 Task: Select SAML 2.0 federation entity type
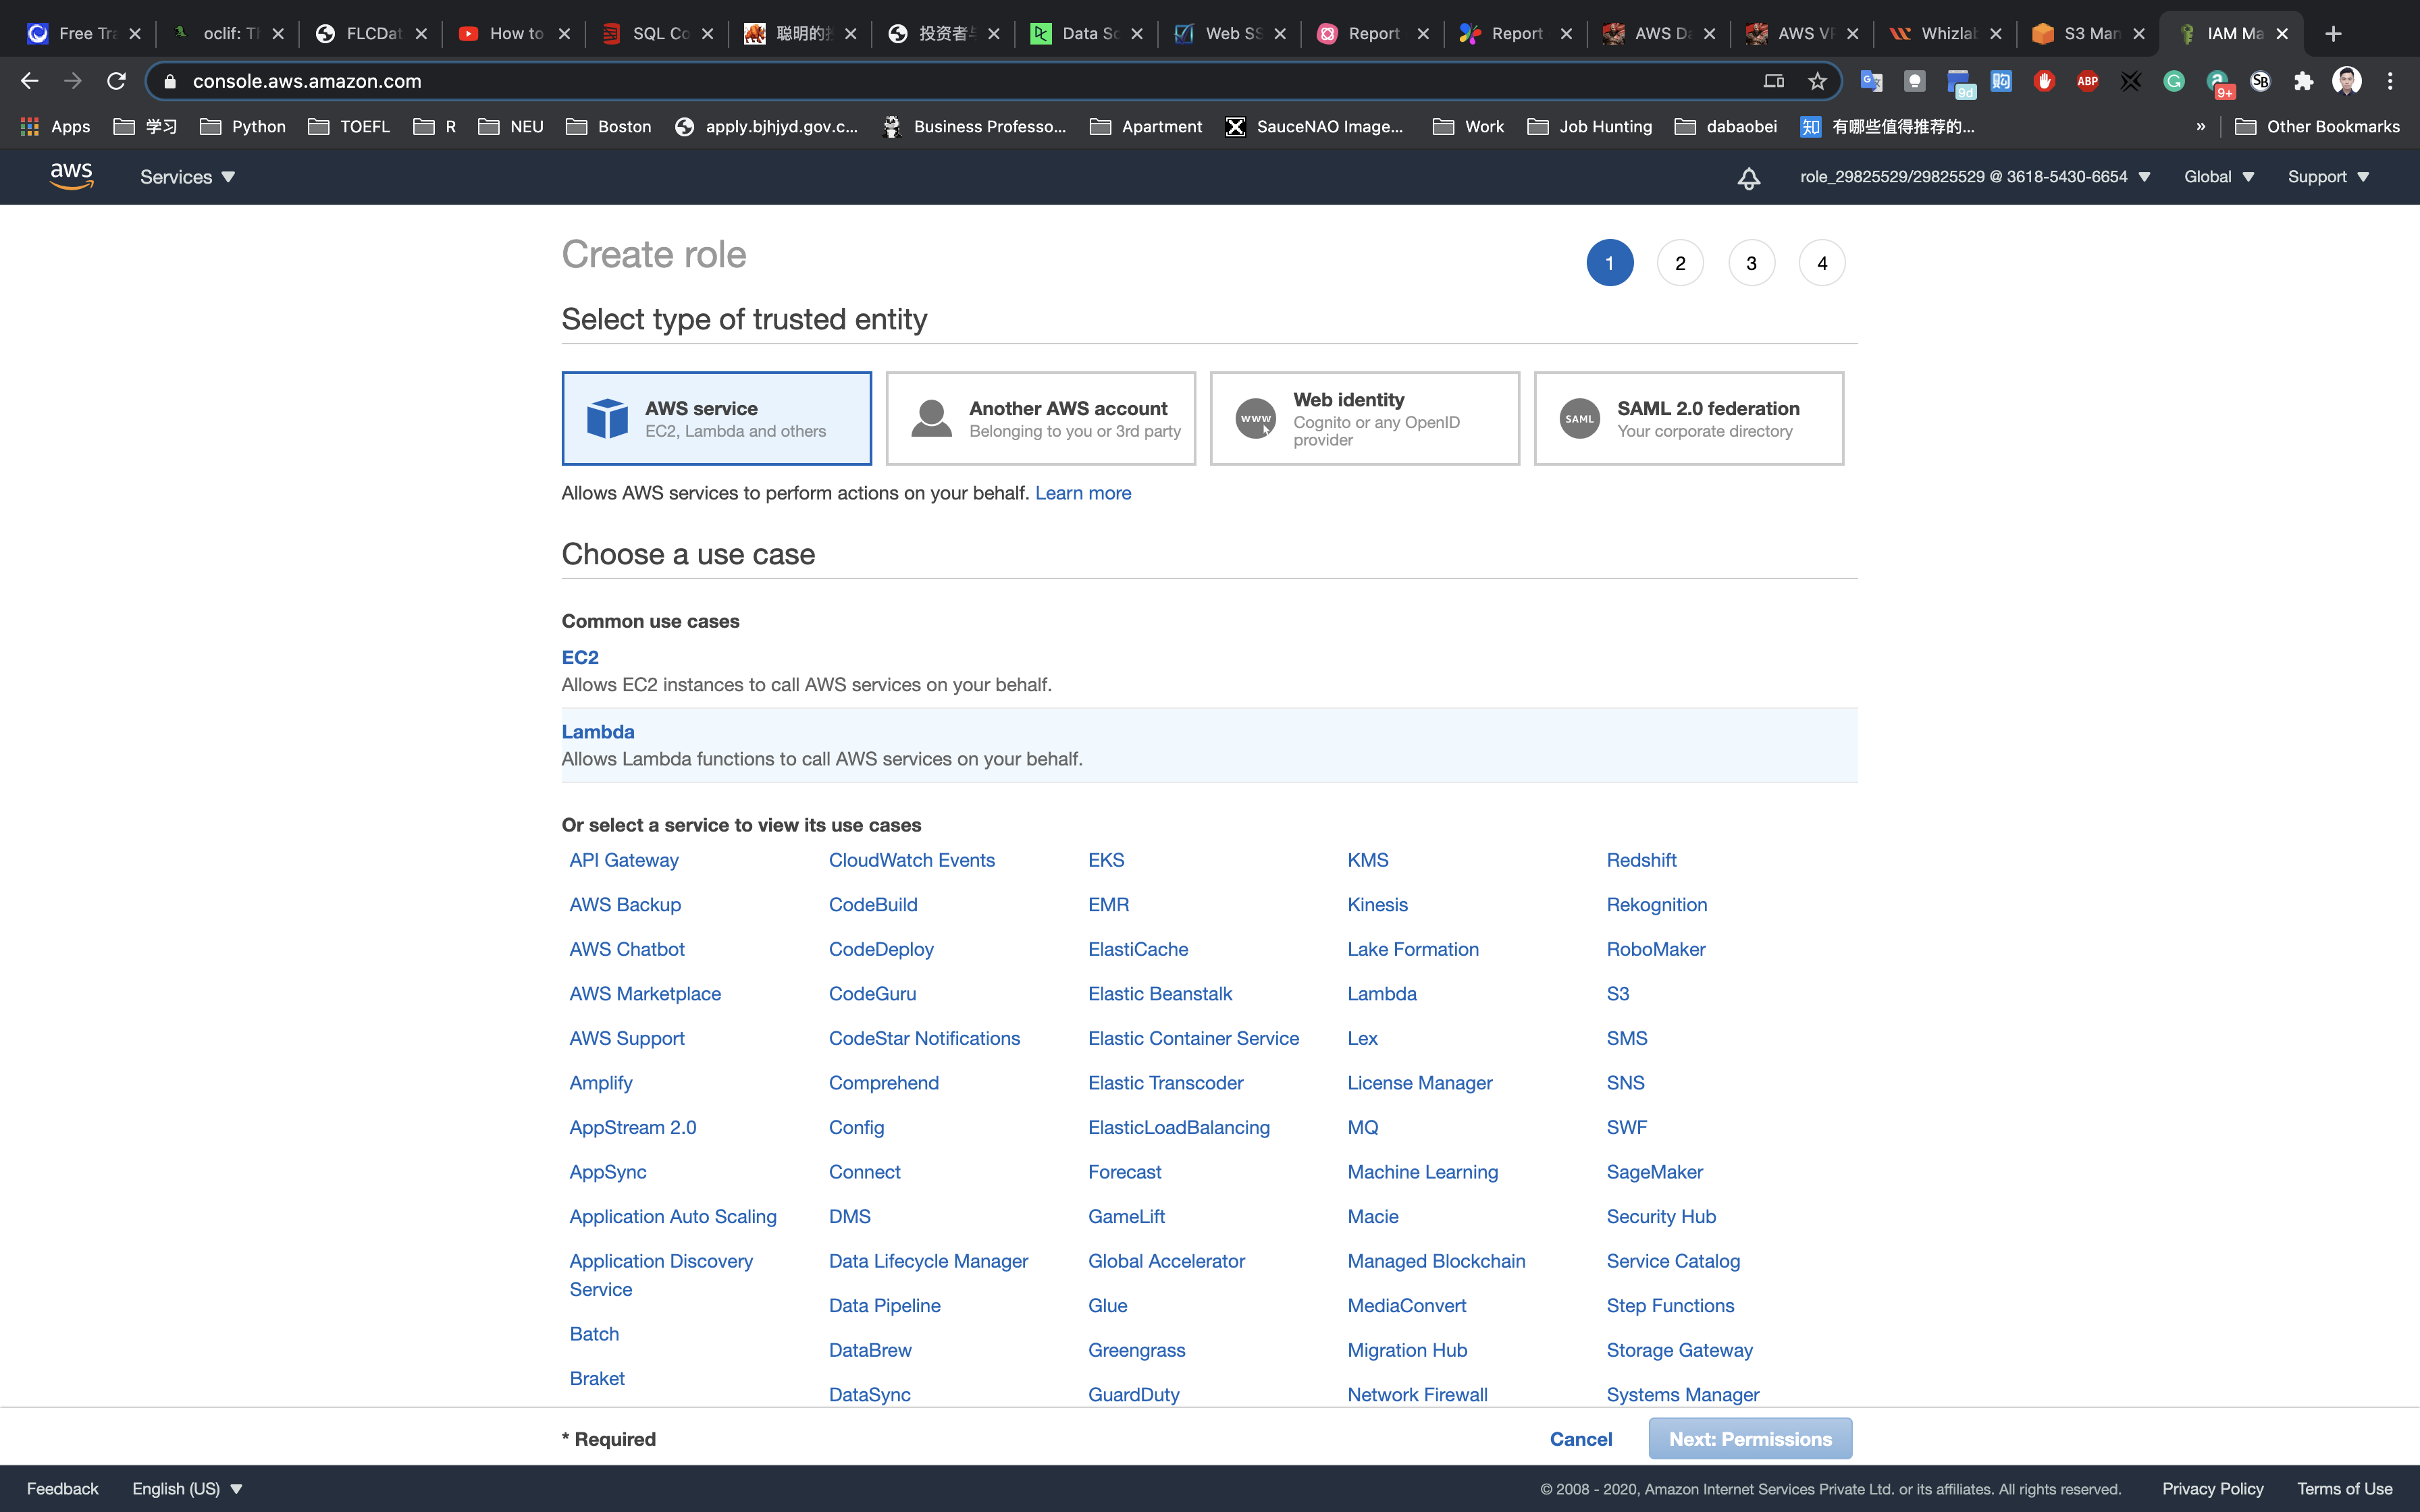[x=1688, y=418]
